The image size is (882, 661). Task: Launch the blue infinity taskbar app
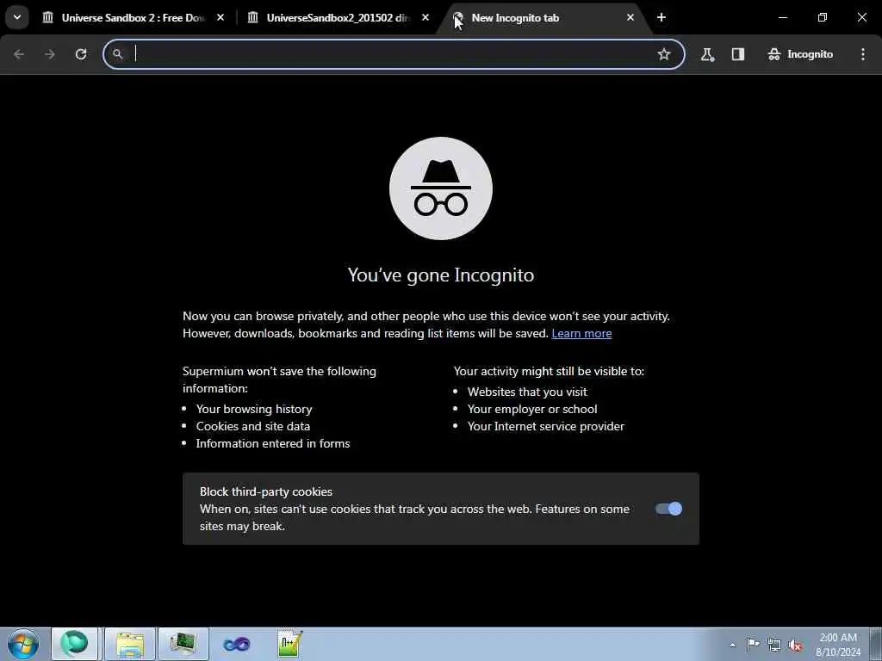236,644
